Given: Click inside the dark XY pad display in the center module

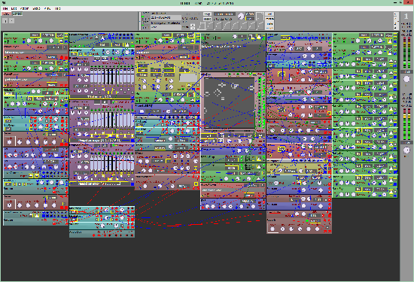Looking at the screenshot, I should tap(229, 102).
